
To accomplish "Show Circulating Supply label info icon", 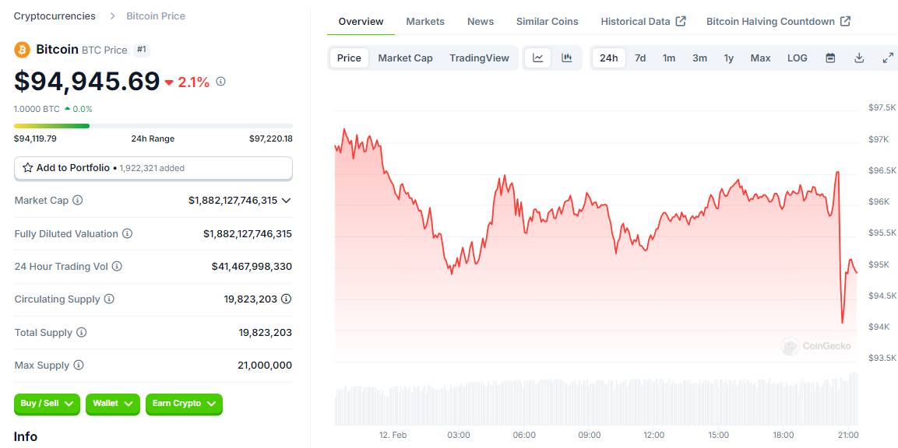I will [109, 299].
